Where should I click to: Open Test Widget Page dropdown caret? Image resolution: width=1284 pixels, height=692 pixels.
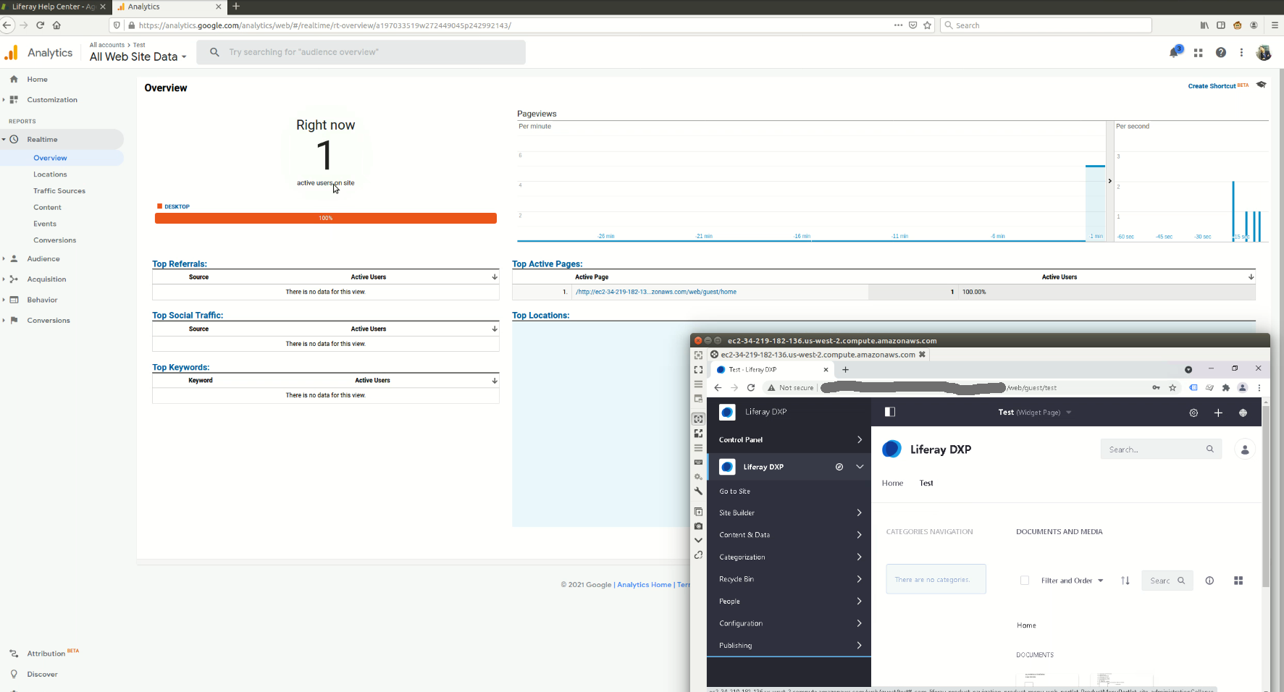click(x=1069, y=413)
